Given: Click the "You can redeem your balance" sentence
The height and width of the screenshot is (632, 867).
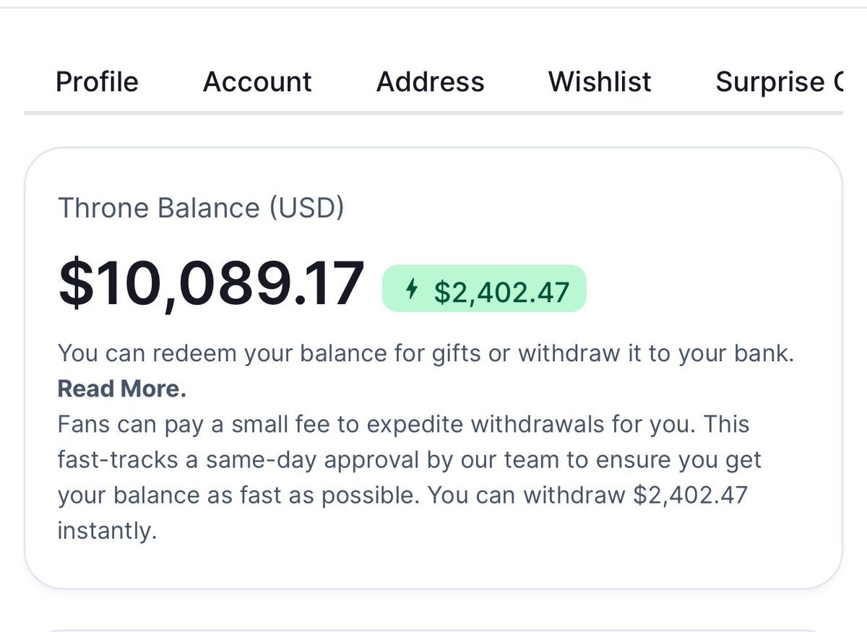Looking at the screenshot, I should tap(425, 354).
